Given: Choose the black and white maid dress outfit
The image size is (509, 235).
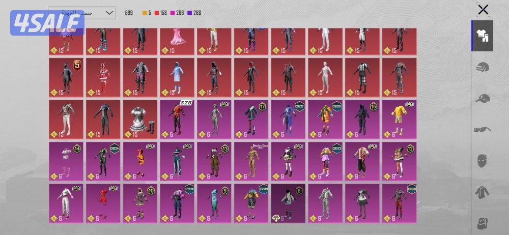Looking at the screenshot, I should point(140,119).
